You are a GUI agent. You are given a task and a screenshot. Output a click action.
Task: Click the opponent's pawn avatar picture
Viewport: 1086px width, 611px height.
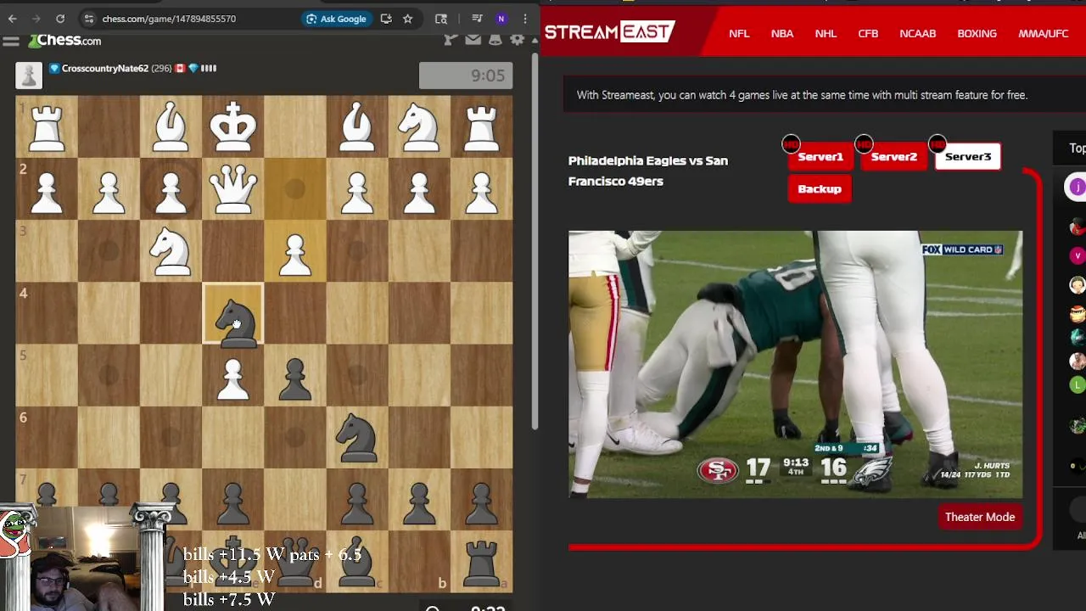coord(29,75)
